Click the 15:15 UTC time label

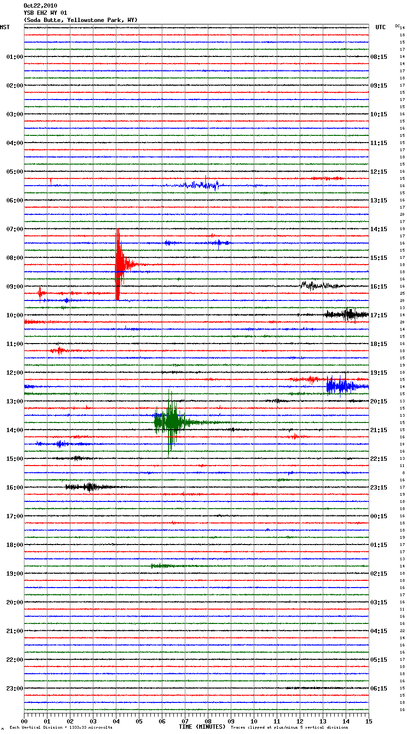point(379,258)
